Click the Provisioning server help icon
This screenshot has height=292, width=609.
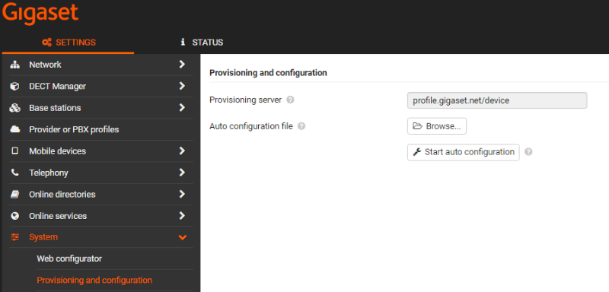pyautogui.click(x=290, y=100)
